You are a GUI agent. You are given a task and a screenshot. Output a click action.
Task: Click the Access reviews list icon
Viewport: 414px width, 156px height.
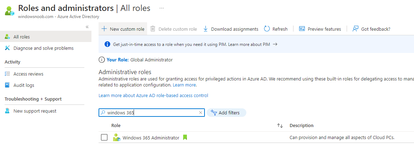(x=7, y=74)
